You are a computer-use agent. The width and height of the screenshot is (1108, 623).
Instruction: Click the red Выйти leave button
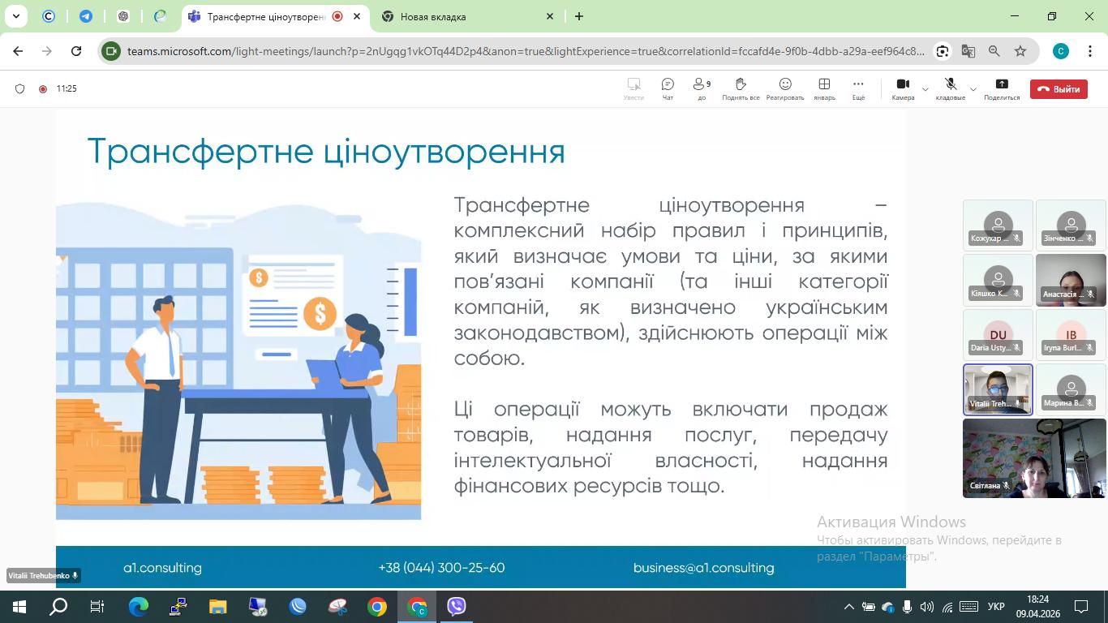point(1059,89)
